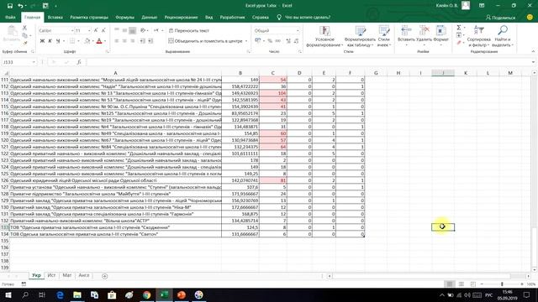Open the Ист worksheet tab

[51, 275]
